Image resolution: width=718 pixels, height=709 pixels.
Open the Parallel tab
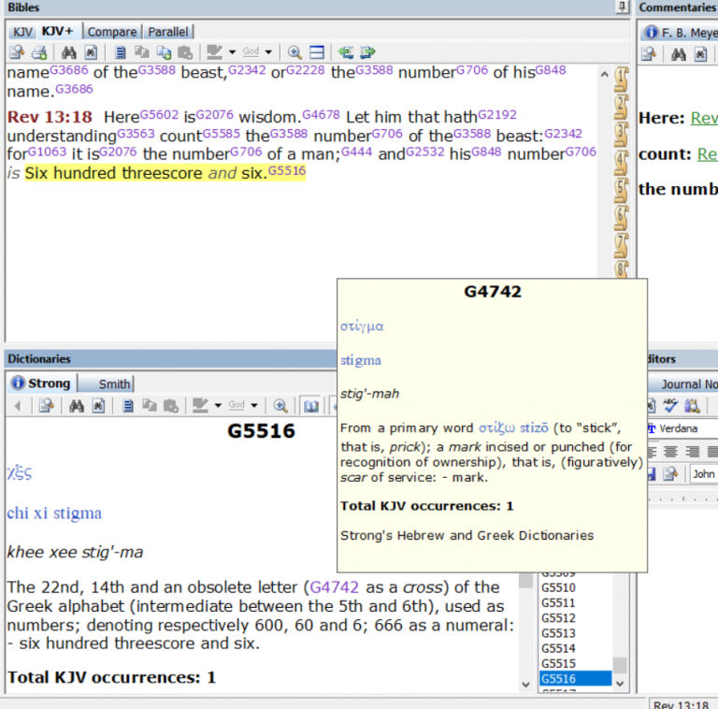[168, 32]
